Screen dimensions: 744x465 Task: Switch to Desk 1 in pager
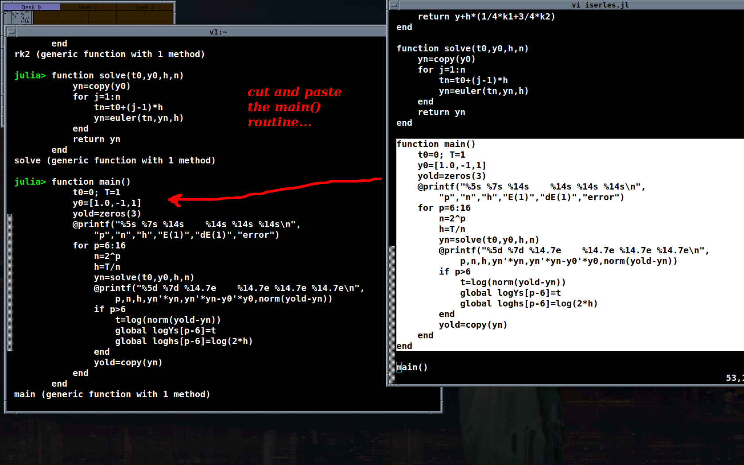click(88, 8)
